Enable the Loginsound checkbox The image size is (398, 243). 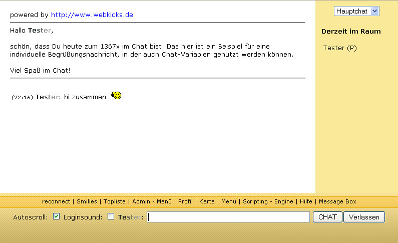(111, 216)
